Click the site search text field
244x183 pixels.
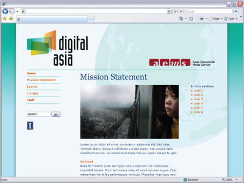(x=39, y=114)
